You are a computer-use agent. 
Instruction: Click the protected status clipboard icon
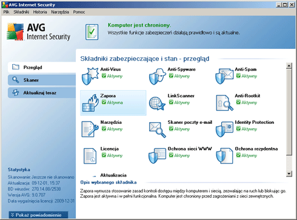click(92, 32)
